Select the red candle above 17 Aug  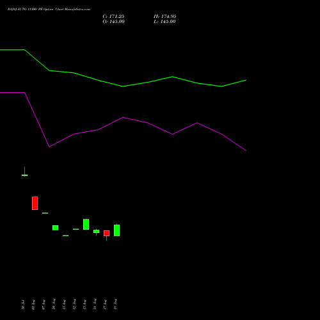107,233
